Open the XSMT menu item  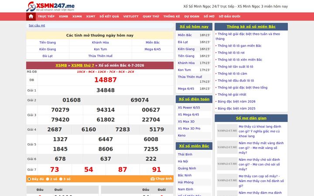91,17
